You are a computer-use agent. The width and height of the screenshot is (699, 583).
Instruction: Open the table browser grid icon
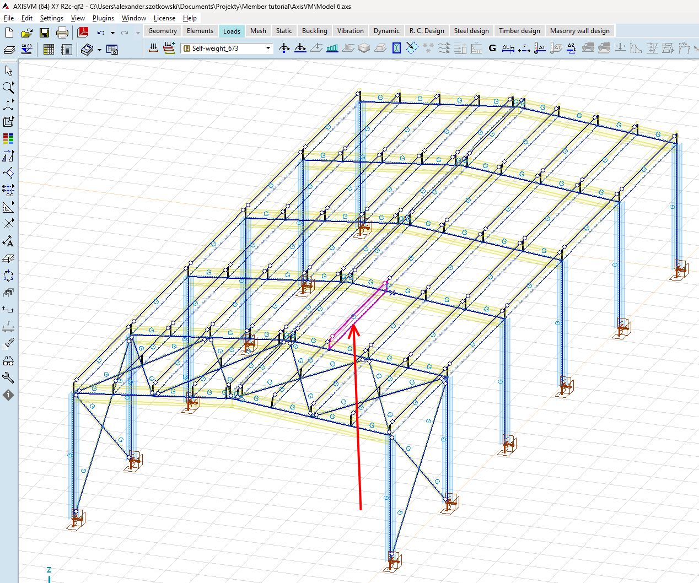pos(49,50)
